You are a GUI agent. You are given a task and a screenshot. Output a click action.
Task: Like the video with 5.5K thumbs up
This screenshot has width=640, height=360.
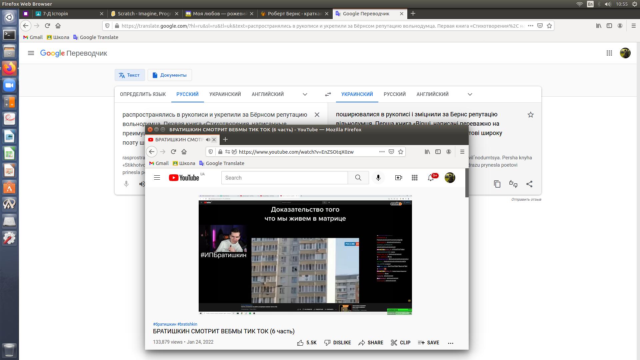(307, 343)
